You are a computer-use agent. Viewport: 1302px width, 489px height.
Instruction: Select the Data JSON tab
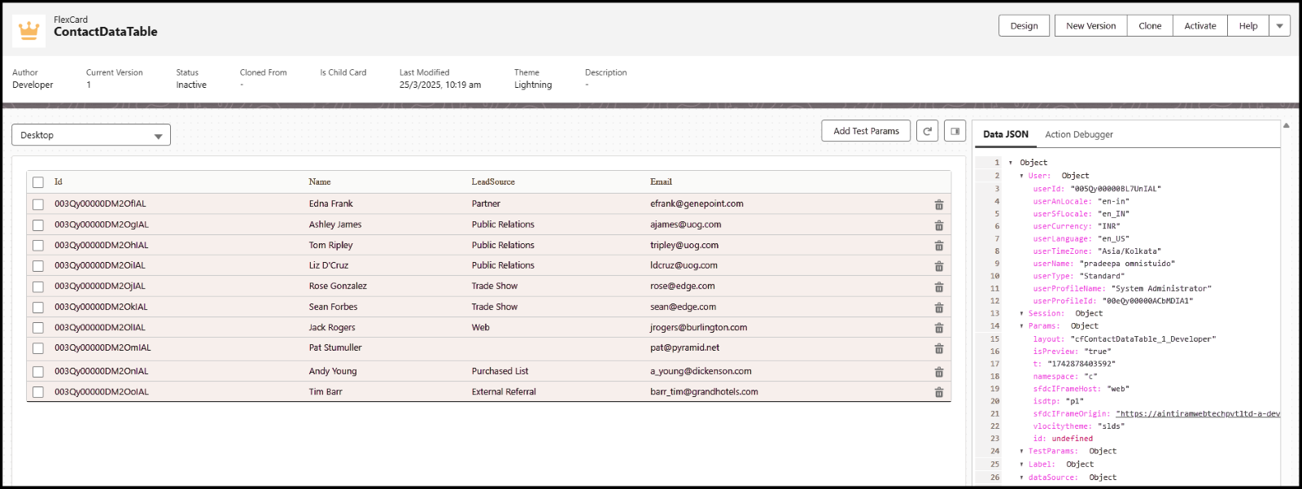click(x=1005, y=134)
